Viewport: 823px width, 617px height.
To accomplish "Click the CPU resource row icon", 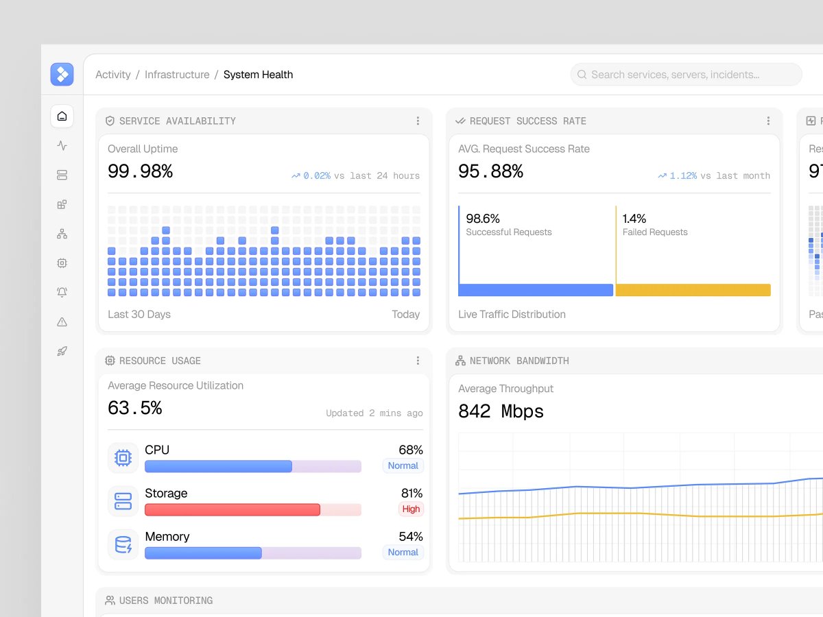I will pos(123,458).
